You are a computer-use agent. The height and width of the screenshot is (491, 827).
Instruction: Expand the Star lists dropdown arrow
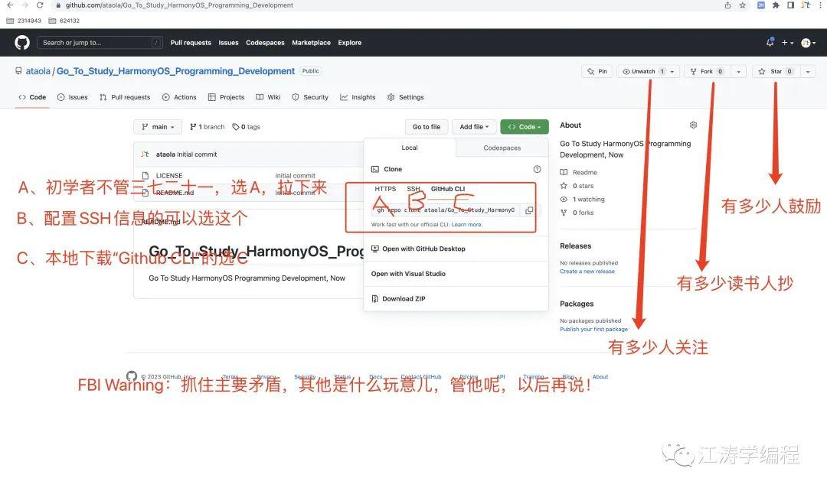click(808, 72)
